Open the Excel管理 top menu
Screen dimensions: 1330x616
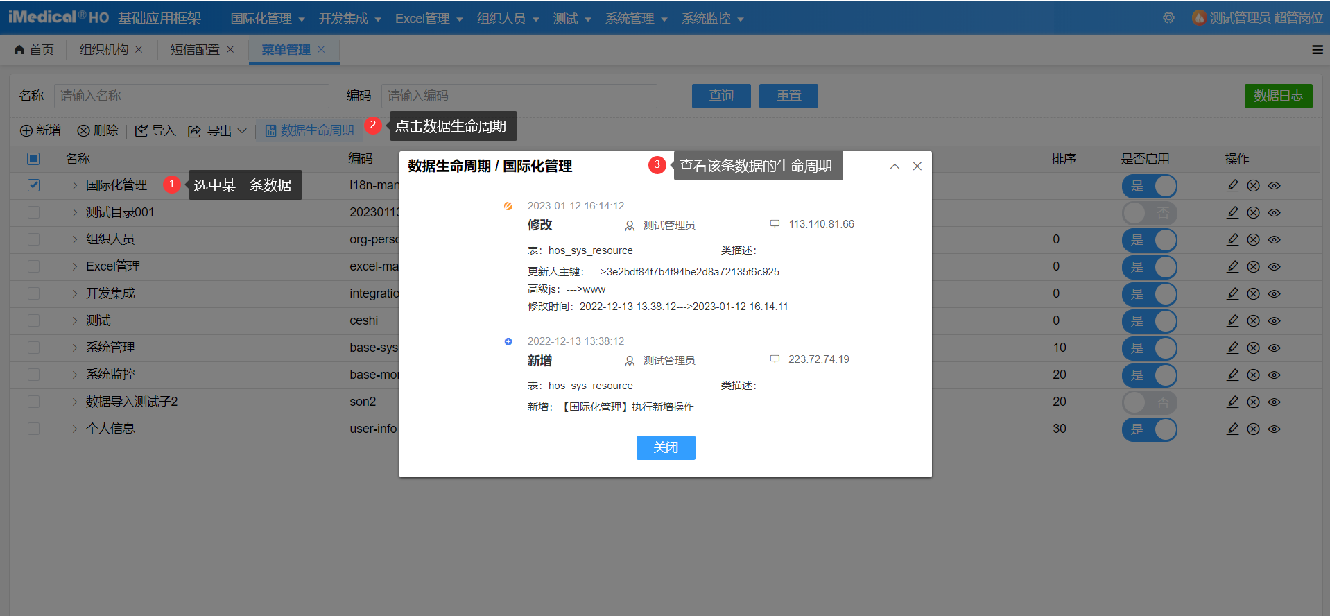point(429,19)
